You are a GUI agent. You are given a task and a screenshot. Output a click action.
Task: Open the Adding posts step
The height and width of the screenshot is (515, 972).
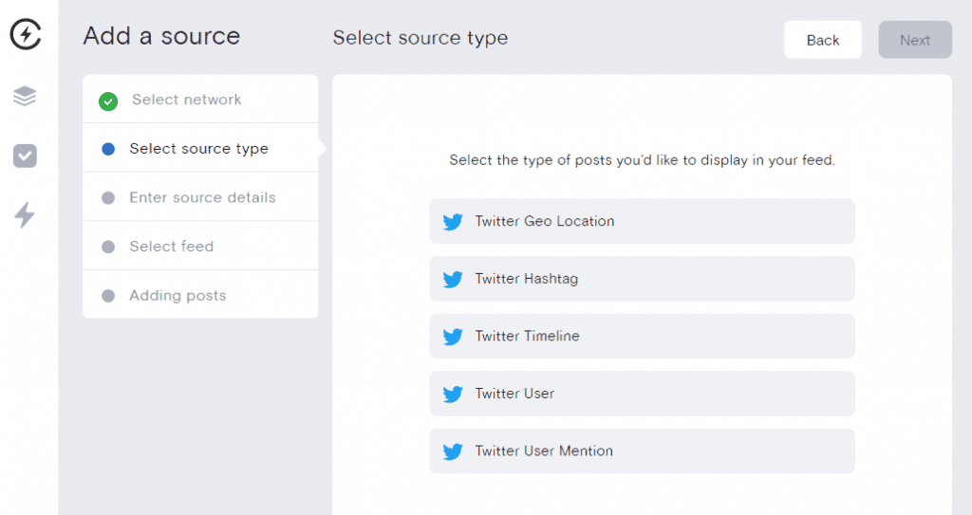click(200, 295)
